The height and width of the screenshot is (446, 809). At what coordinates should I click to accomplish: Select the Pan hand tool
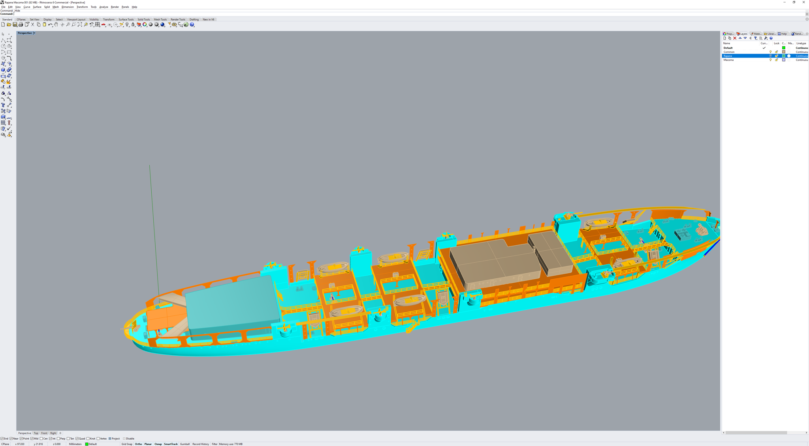click(56, 24)
